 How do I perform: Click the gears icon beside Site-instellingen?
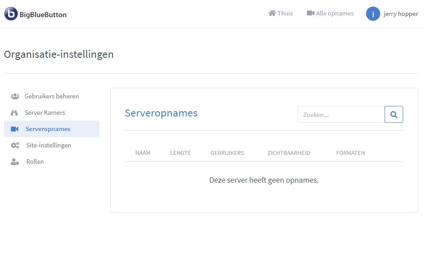click(15, 145)
